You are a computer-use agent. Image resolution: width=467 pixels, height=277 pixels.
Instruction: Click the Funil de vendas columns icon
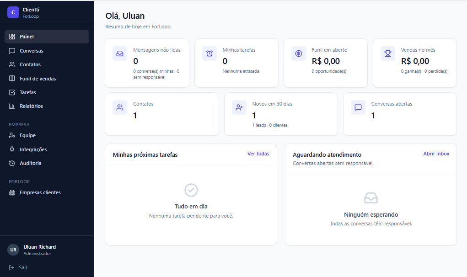pos(12,79)
